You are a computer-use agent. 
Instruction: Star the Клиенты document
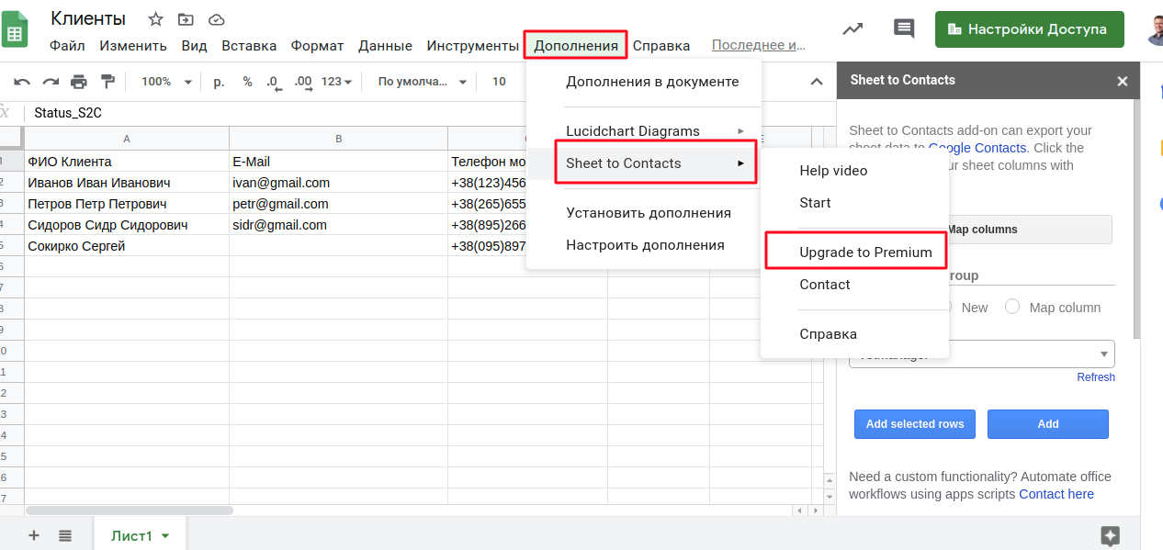point(156,19)
